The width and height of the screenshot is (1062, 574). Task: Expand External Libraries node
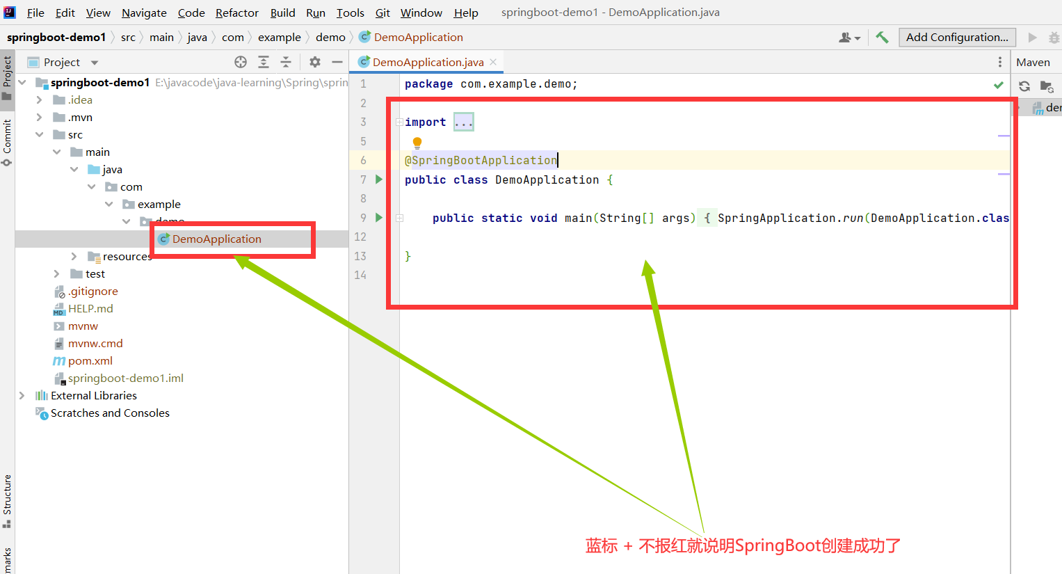22,395
